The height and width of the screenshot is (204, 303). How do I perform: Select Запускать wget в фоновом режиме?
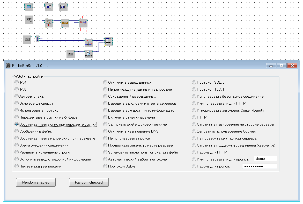click(135, 124)
